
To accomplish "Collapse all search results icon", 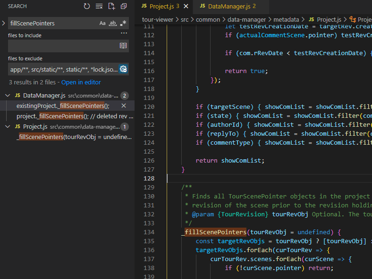I will 124,6.
